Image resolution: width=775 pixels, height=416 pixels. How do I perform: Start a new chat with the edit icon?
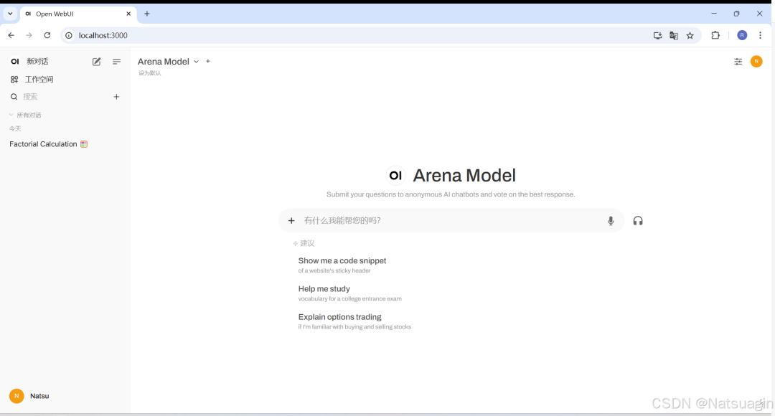(x=96, y=62)
